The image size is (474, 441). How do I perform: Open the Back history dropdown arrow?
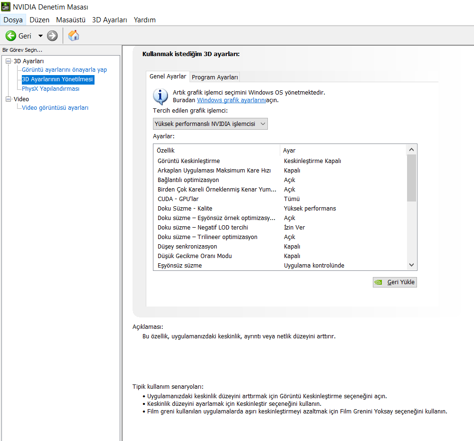tap(40, 36)
